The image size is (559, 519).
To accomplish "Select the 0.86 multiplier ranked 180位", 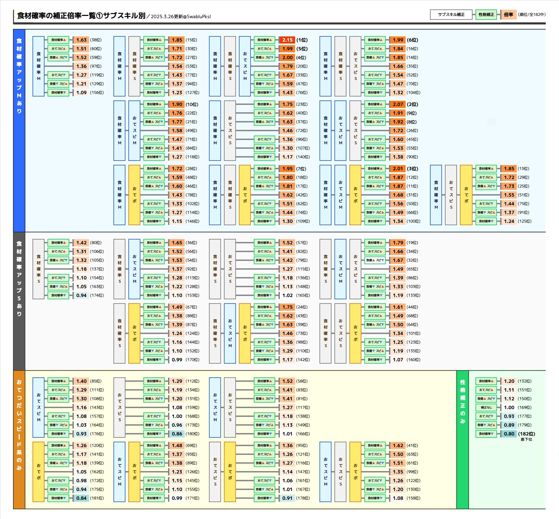I will pyautogui.click(x=177, y=434).
